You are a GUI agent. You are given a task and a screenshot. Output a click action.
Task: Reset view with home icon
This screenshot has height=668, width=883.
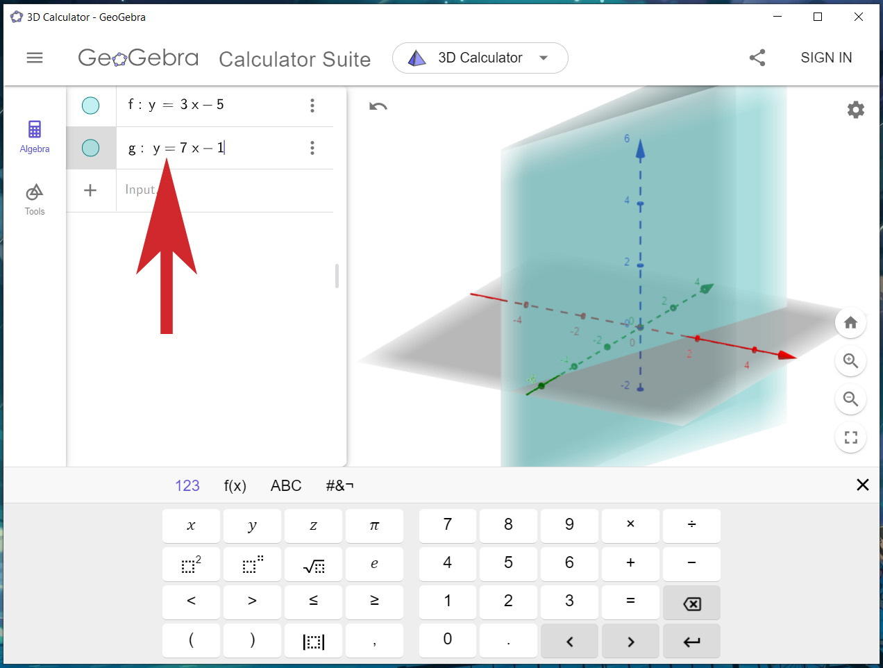(x=850, y=323)
